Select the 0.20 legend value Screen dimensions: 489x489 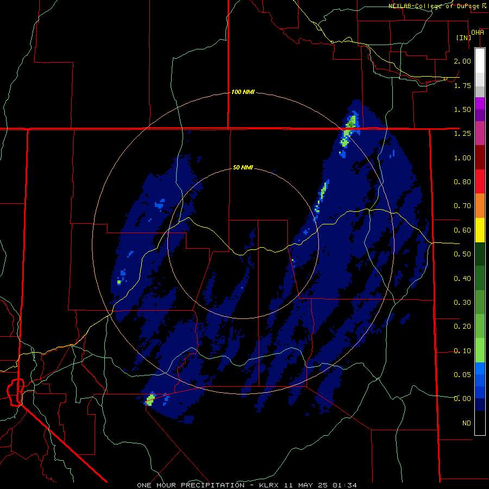tap(462, 327)
